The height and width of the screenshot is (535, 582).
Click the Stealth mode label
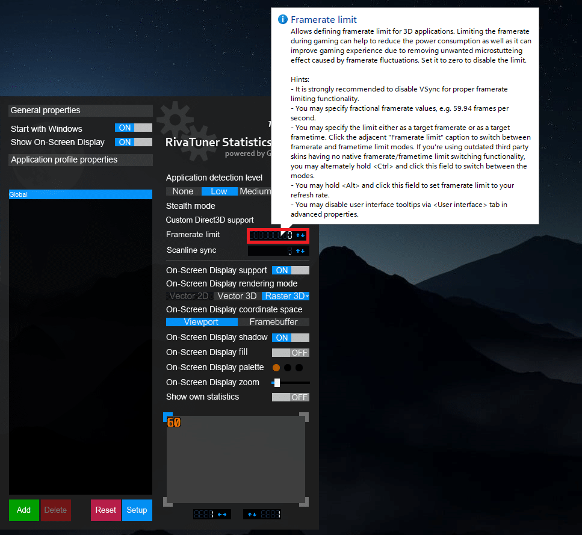tap(190, 206)
